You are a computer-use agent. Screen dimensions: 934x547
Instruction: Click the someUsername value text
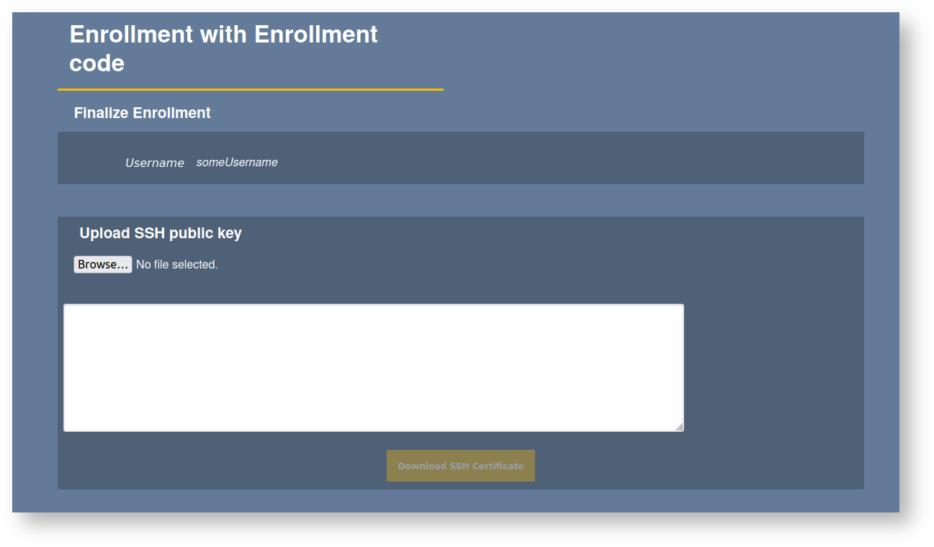pyautogui.click(x=237, y=163)
